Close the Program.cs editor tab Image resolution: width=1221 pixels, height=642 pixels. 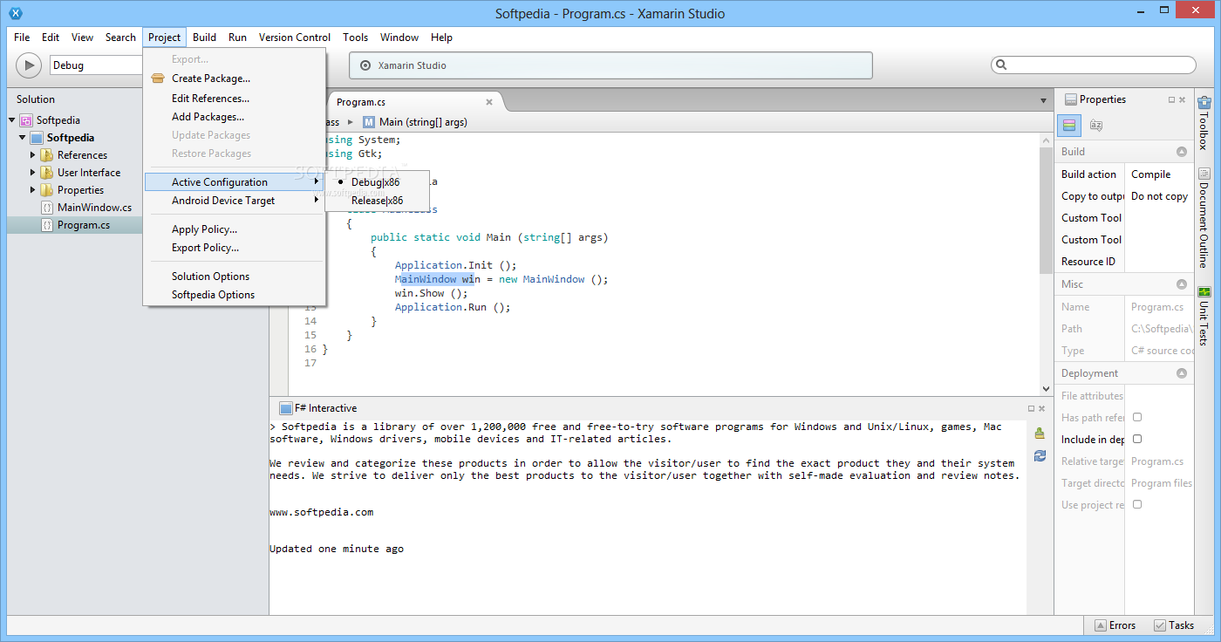click(x=489, y=102)
